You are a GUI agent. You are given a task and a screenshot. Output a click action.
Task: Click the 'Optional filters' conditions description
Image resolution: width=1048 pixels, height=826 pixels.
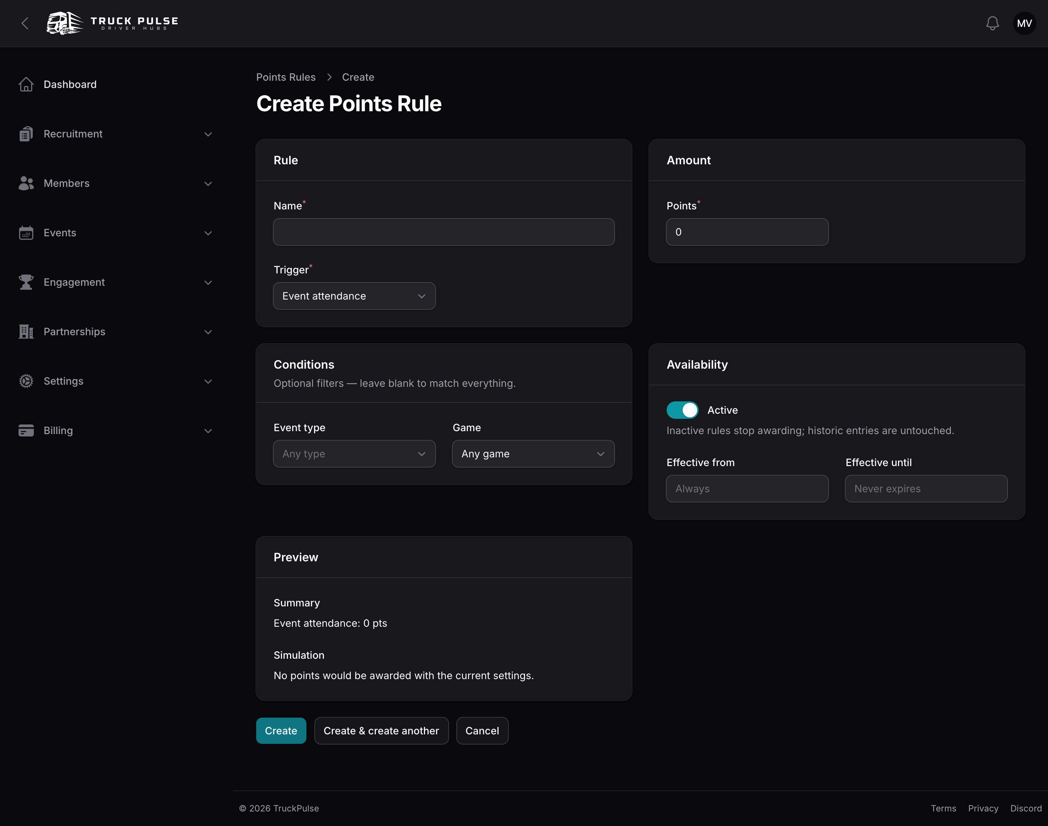[x=394, y=383]
